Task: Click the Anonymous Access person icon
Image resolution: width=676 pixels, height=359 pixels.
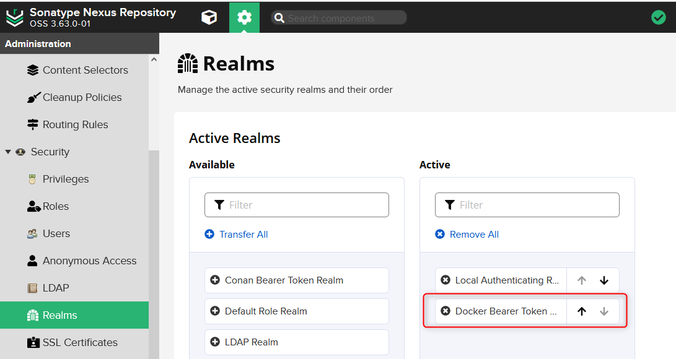Action: pos(32,261)
